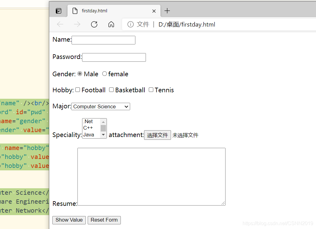Image resolution: width=316 pixels, height=229 pixels.
Task: Click the Show Value button
Action: [x=69, y=220]
